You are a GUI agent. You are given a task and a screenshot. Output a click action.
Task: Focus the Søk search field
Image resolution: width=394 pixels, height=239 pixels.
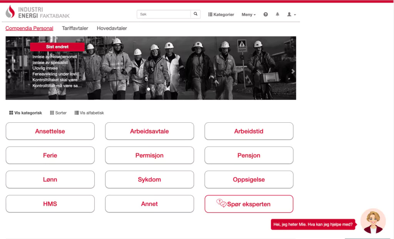click(164, 14)
